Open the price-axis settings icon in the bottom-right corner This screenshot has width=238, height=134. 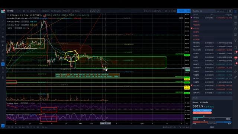[x=187, y=124]
